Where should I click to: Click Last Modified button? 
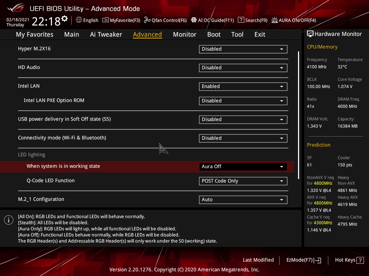pos(258,260)
